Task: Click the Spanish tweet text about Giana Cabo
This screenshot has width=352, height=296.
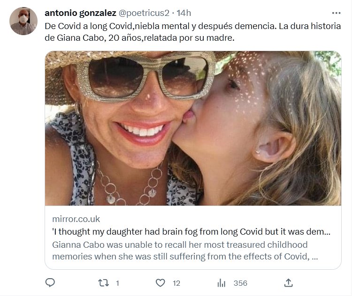Action: [192, 31]
